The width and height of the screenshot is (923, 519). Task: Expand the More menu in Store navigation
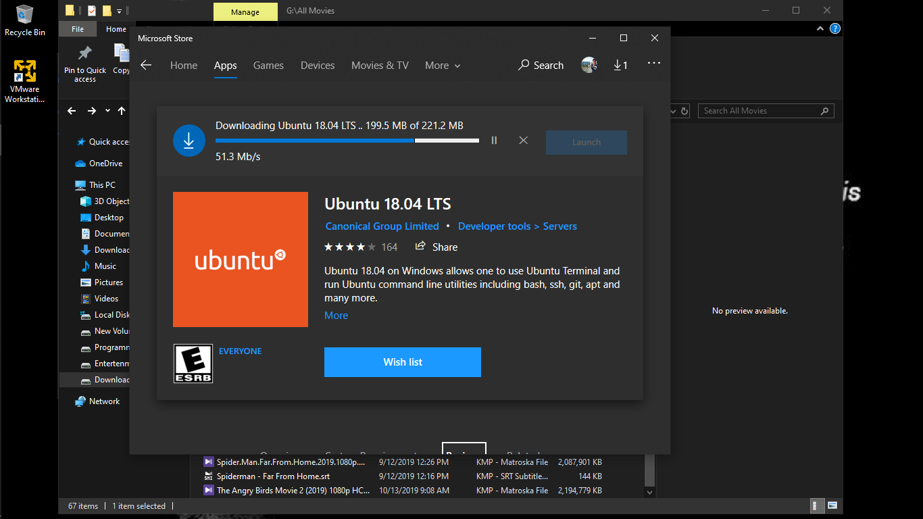click(442, 65)
